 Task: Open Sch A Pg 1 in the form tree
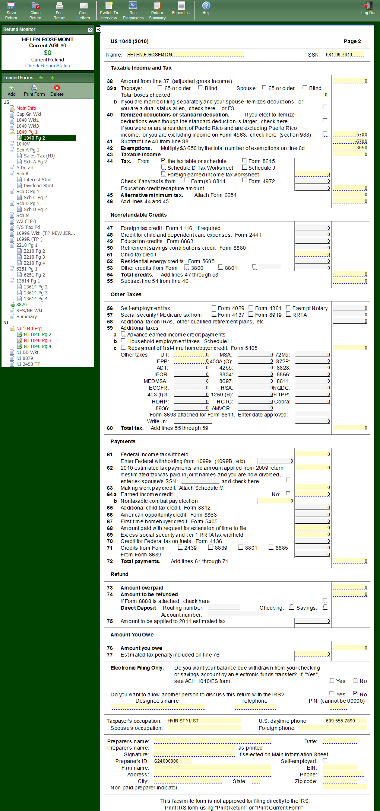click(x=28, y=150)
